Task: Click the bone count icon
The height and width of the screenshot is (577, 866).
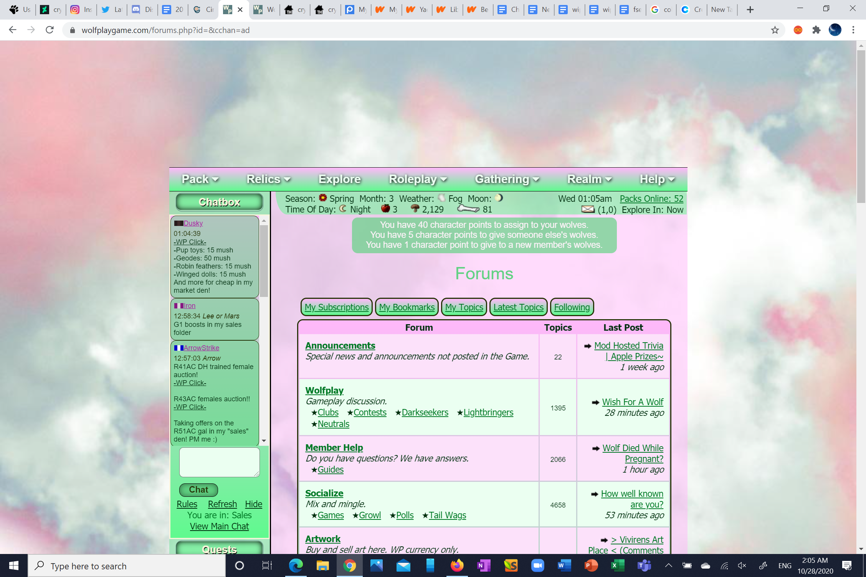Action: (468, 209)
